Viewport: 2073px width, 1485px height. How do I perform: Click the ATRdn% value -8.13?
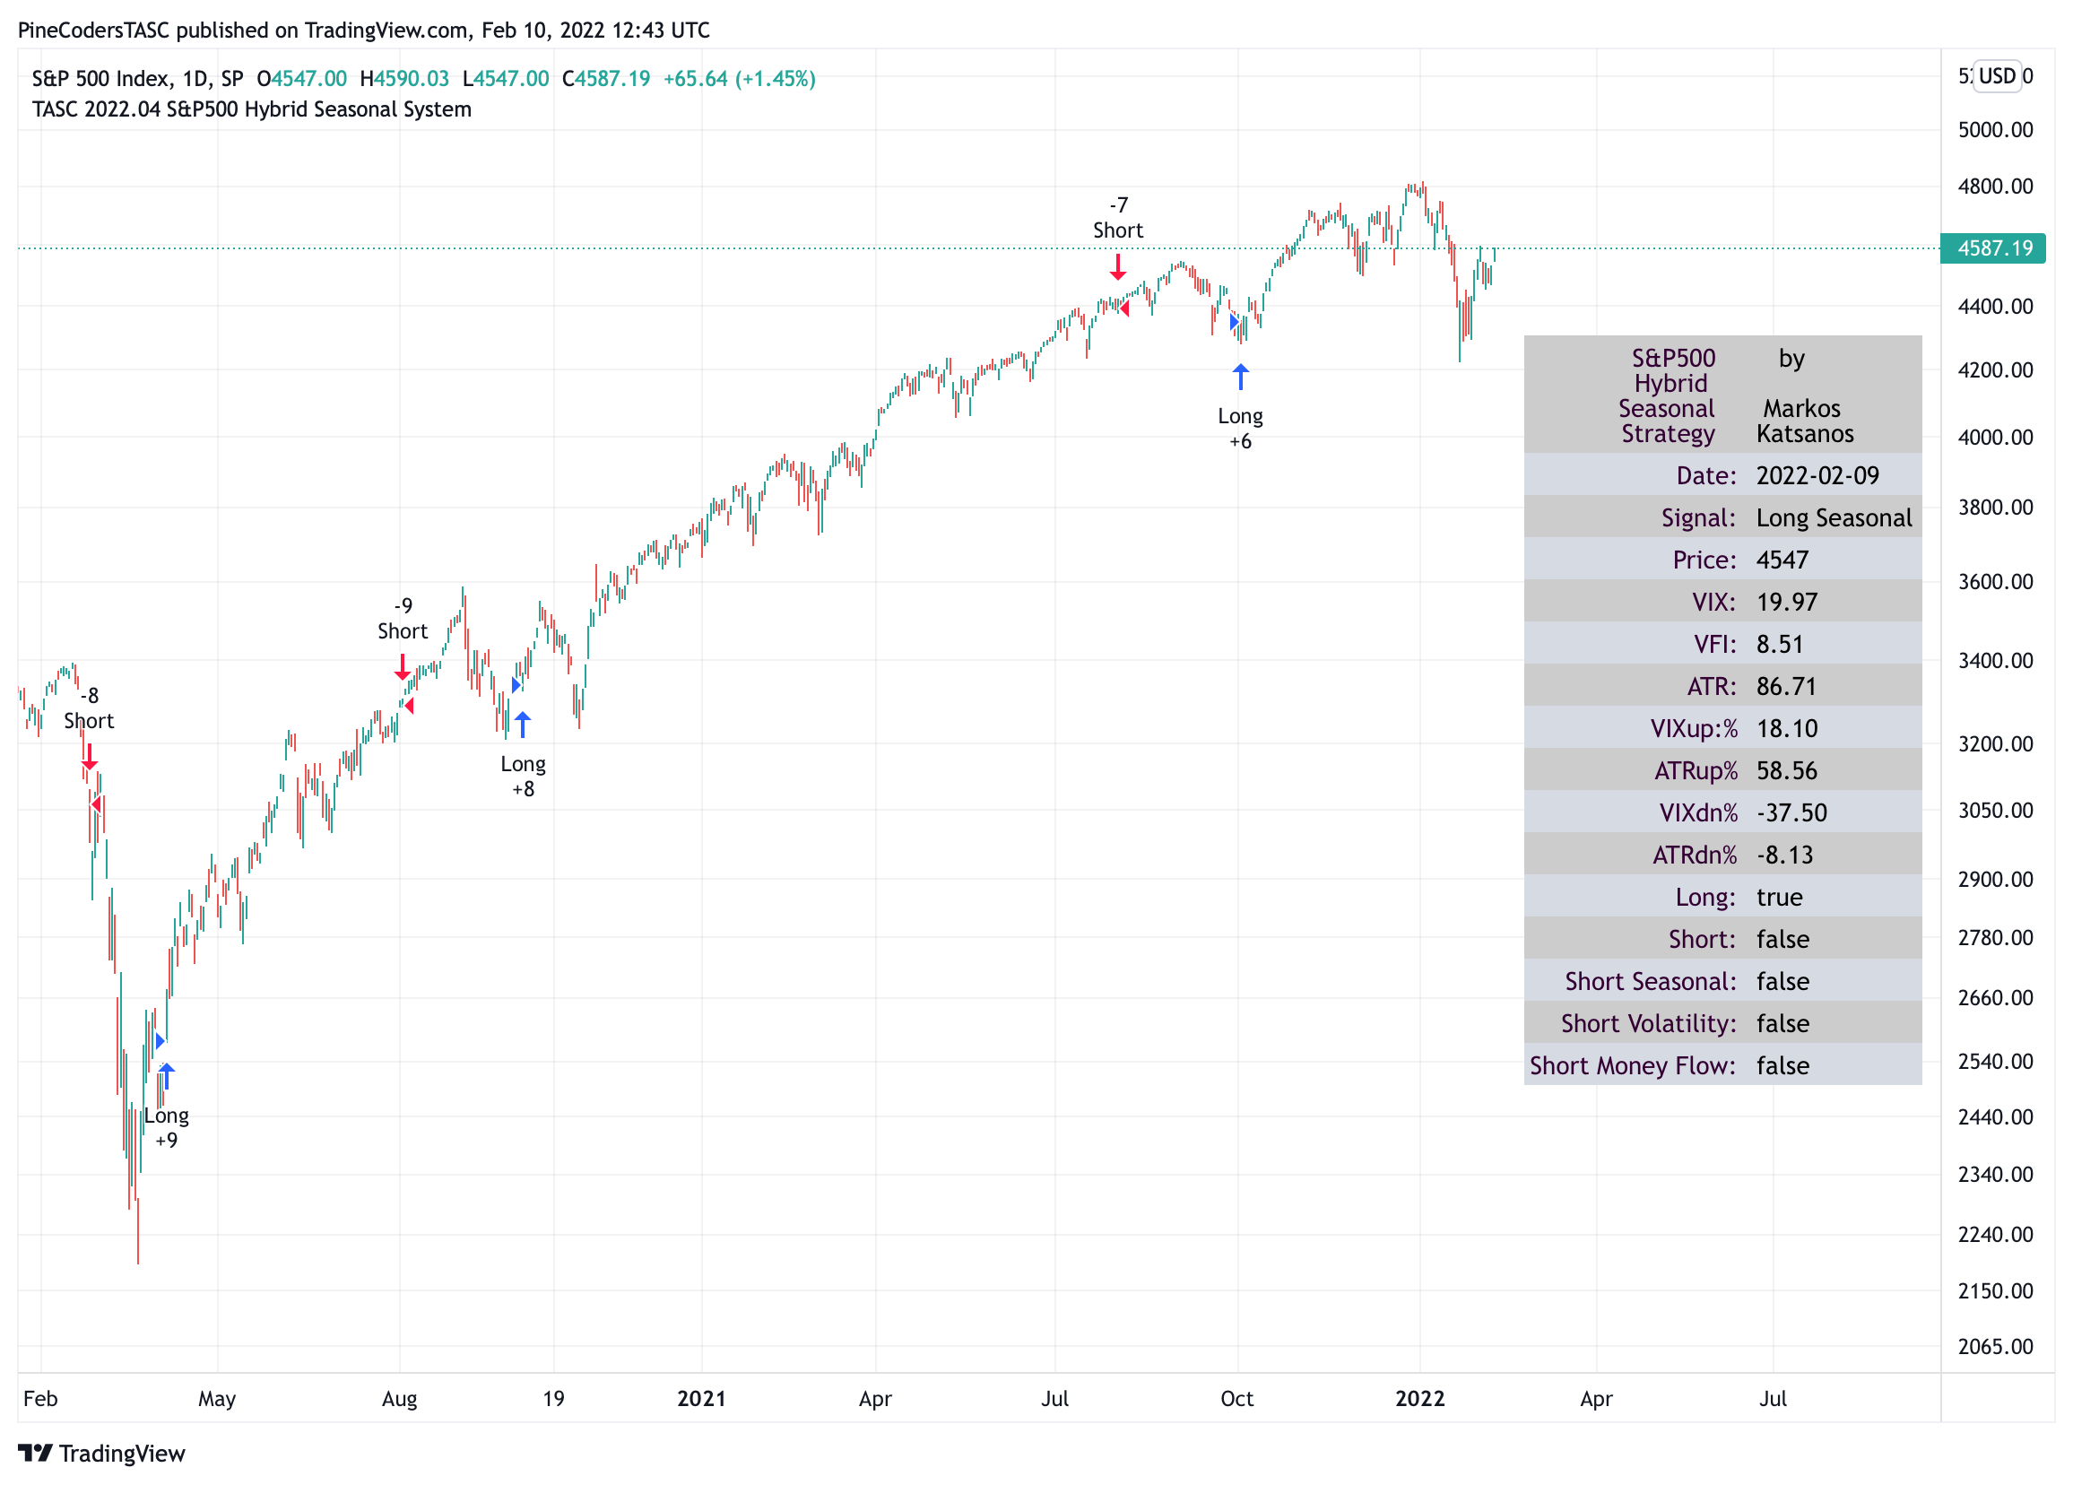coord(1785,855)
